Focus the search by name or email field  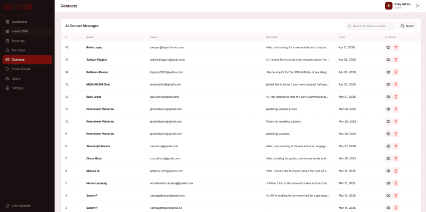(370, 26)
